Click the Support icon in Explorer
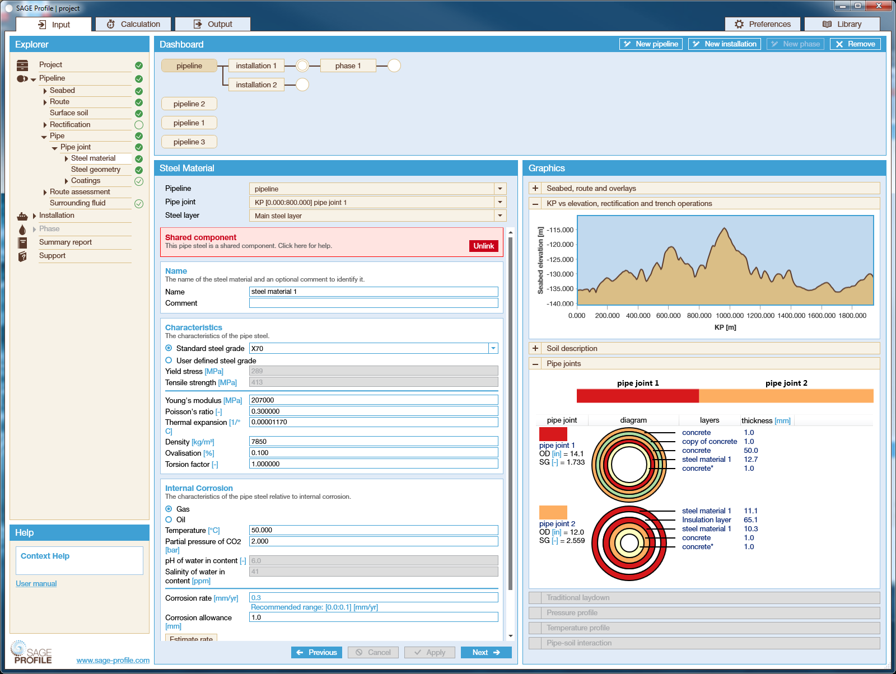896x674 pixels. [x=22, y=256]
